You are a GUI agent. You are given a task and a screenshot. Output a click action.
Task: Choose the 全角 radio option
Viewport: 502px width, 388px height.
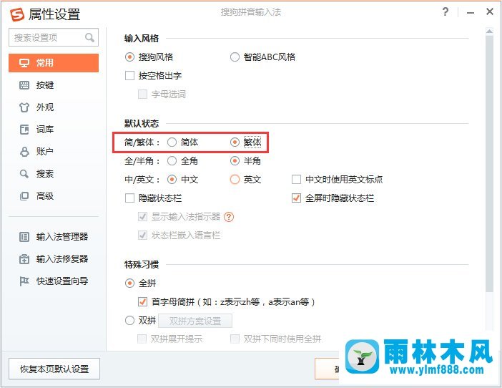pos(172,161)
